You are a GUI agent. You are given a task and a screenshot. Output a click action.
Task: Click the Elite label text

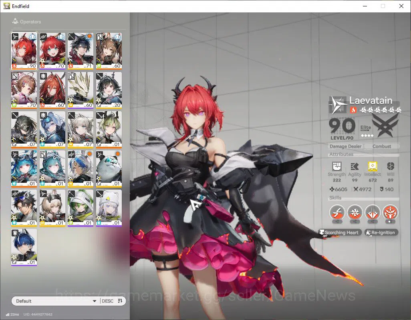366,128
